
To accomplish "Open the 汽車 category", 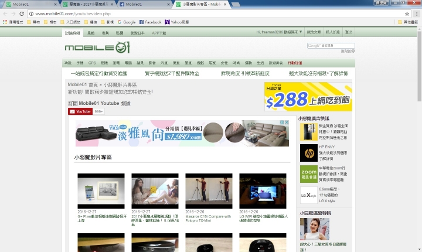I will tap(164, 63).
